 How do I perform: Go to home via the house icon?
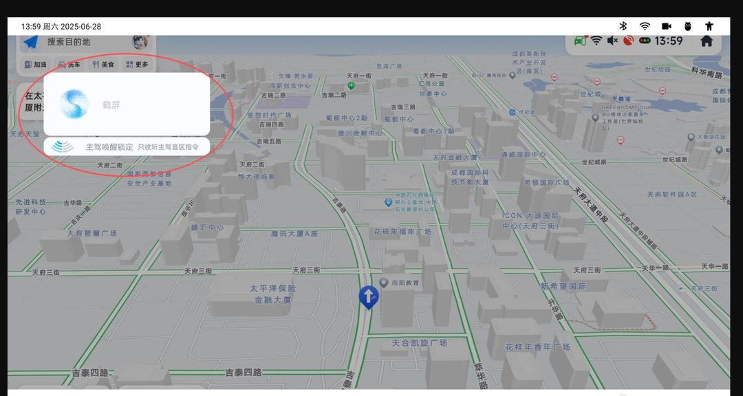point(707,41)
